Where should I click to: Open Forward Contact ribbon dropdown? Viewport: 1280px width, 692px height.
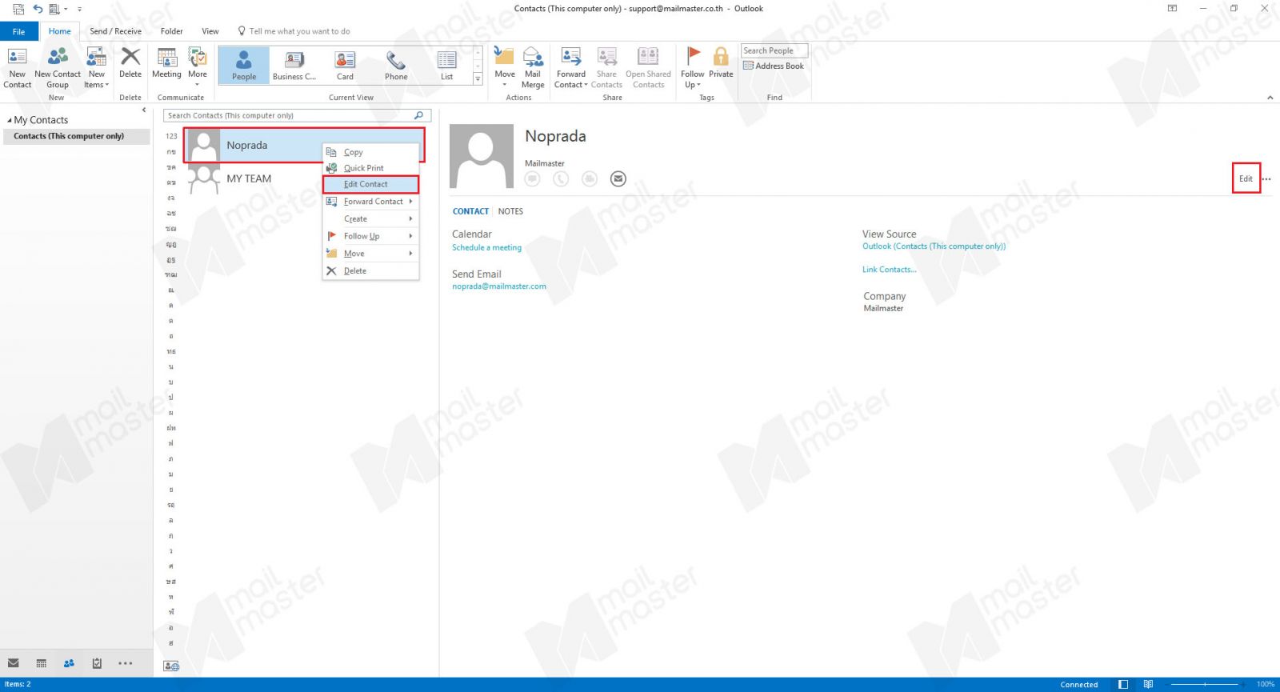click(571, 67)
